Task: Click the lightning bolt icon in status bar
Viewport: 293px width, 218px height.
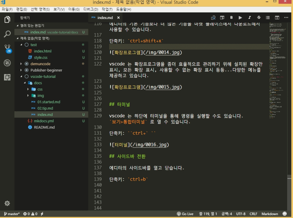Action: click(x=42, y=214)
